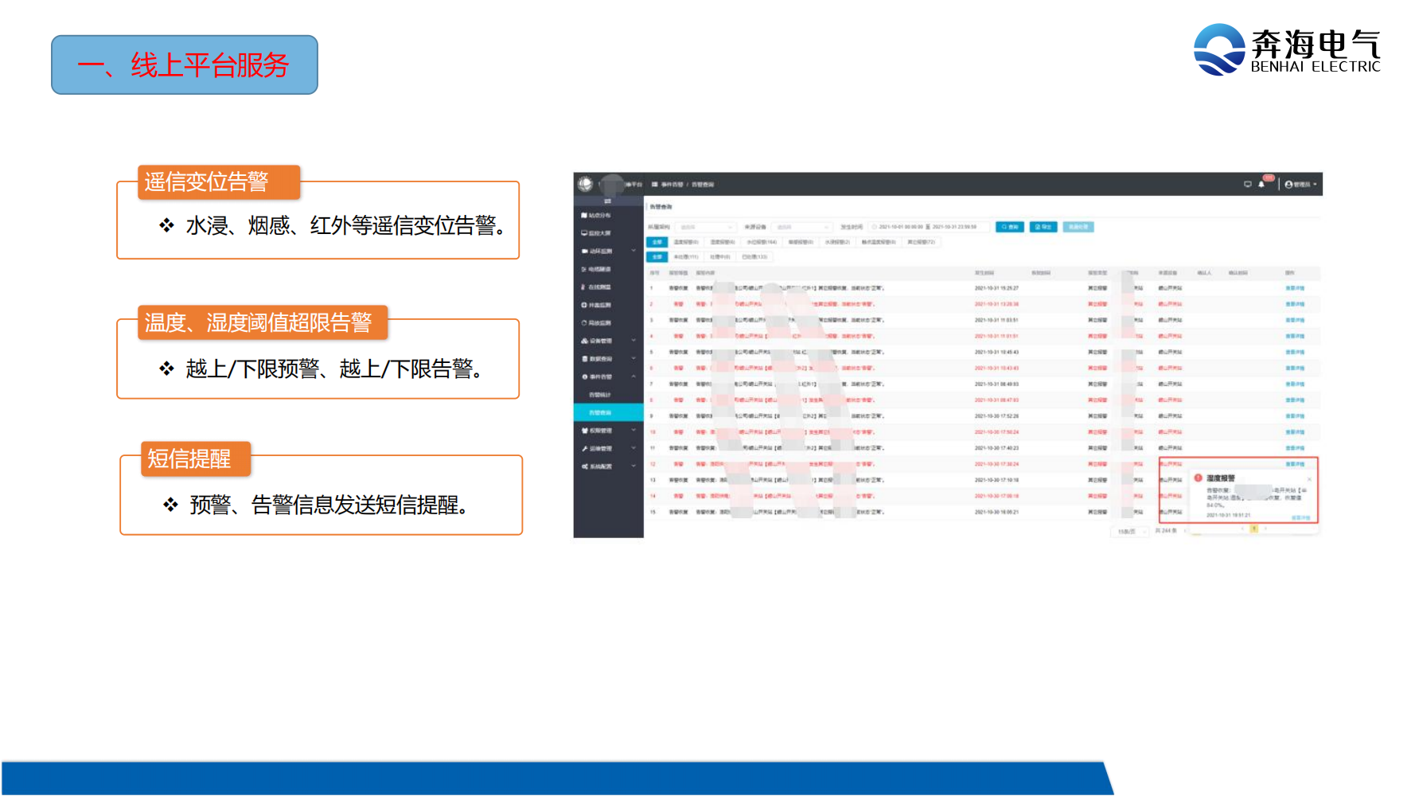
Task: Toggle the sidebar collapse icon under the logo
Action: (608, 201)
